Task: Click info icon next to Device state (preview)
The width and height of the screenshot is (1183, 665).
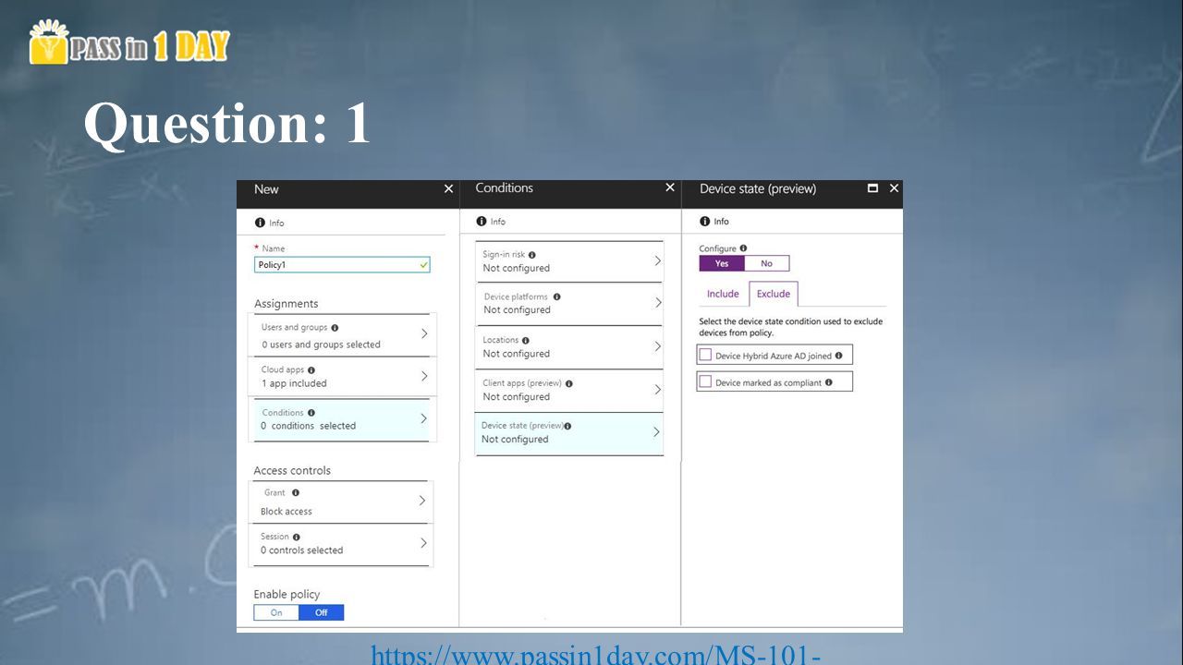Action: tap(567, 426)
